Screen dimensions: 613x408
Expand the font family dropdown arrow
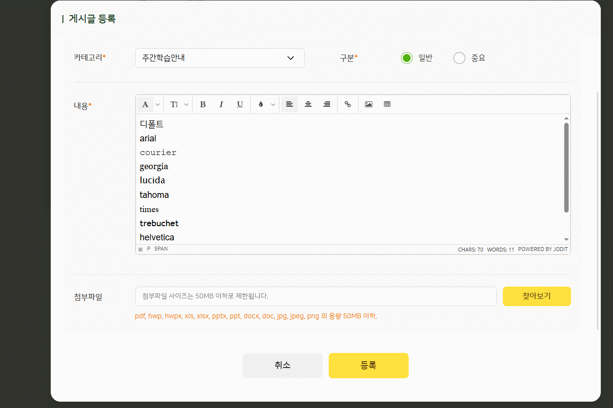click(x=158, y=104)
